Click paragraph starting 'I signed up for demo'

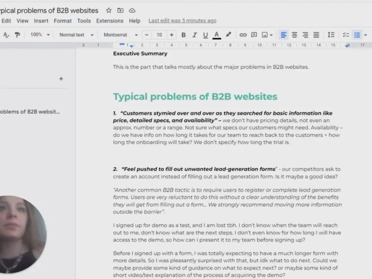coord(227,232)
